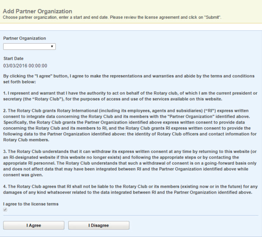Click clause 4 about RI liability
262x237 pixels.
[x=129, y=190]
